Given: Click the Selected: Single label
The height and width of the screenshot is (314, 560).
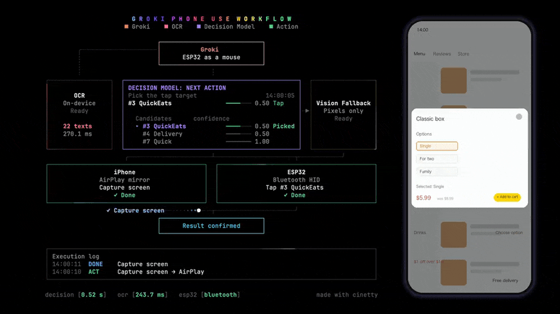Looking at the screenshot, I should pos(430,186).
